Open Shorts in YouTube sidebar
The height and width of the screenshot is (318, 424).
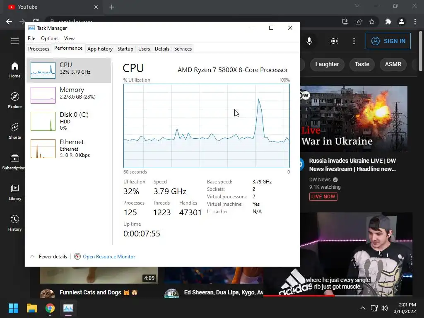click(15, 131)
